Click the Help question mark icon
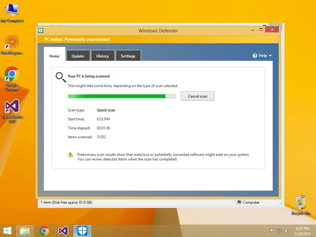This screenshot has width=316, height=237. 255,56
